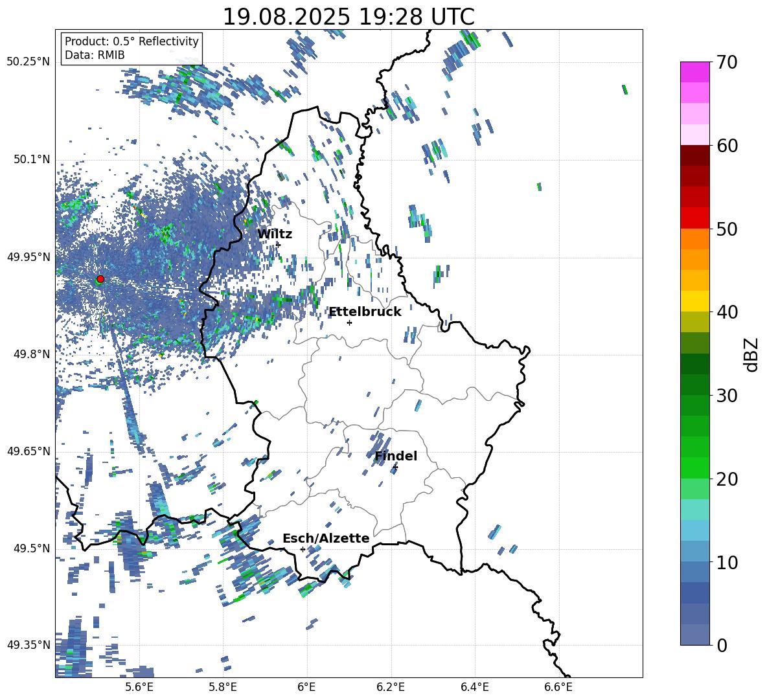This screenshot has height=700, width=767.
Task: Click the 40 dBZ colorbar tick label
Action: 727,312
